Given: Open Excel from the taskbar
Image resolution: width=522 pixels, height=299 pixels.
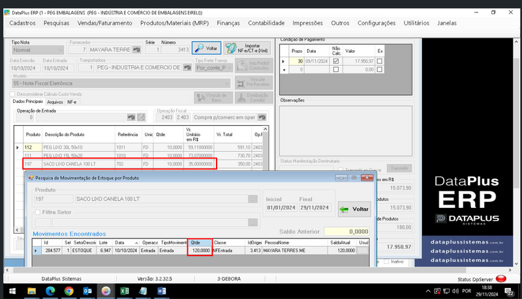Looking at the screenshot, I should tap(125, 291).
